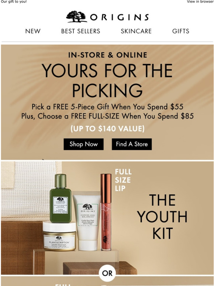Click the Checks and Balances face wash tube

pyautogui.click(x=87, y=221)
